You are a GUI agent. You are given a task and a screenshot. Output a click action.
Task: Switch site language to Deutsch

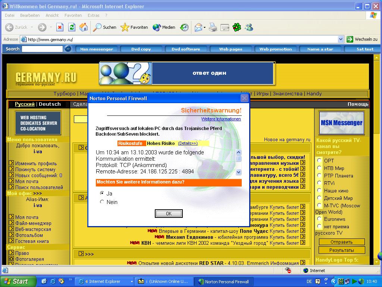(50, 104)
